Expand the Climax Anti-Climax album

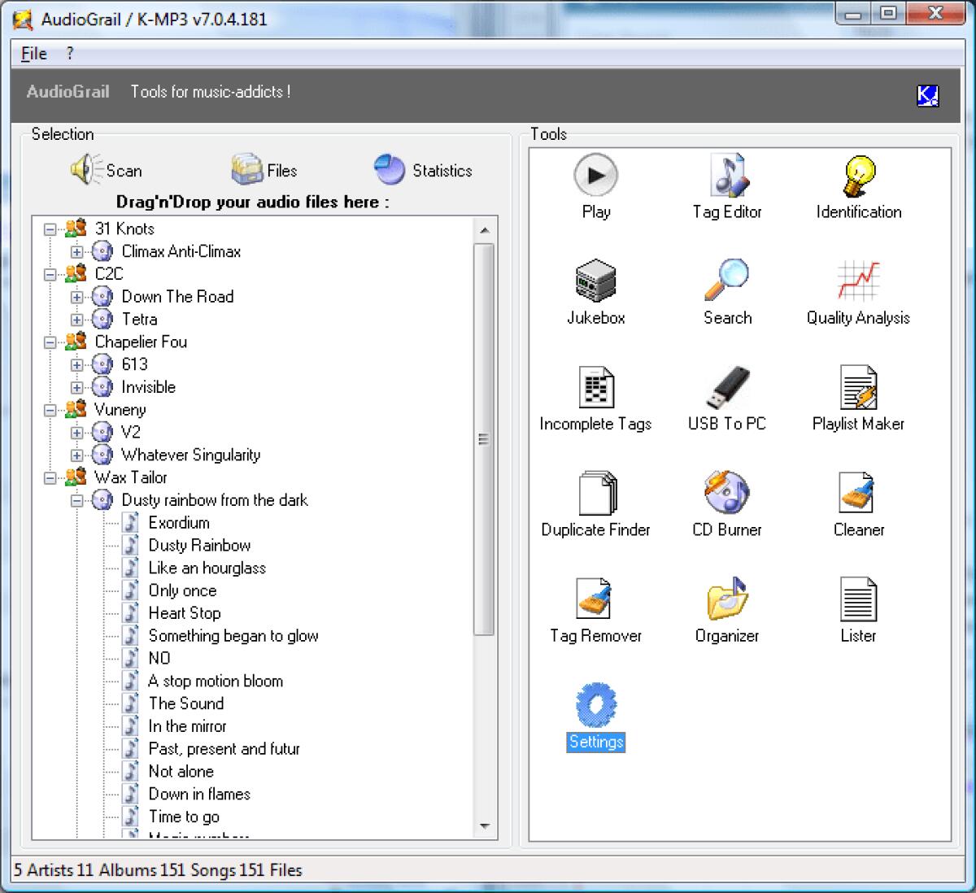point(76,251)
